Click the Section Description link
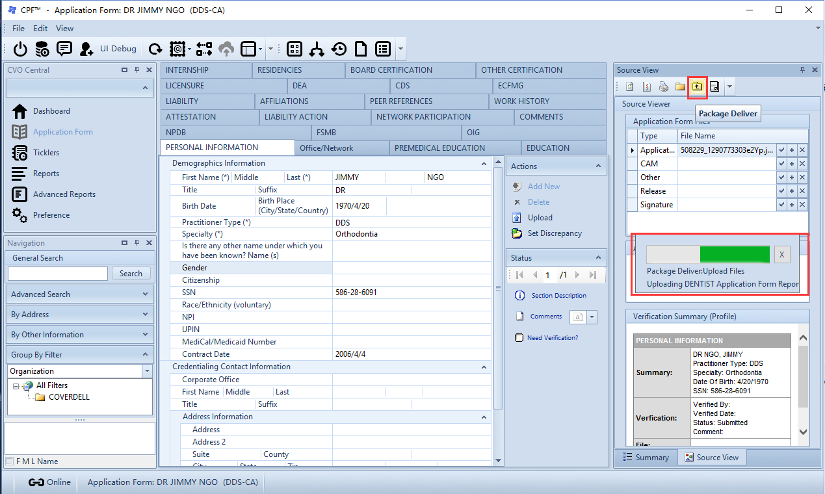This screenshot has height=494, width=825. click(558, 296)
